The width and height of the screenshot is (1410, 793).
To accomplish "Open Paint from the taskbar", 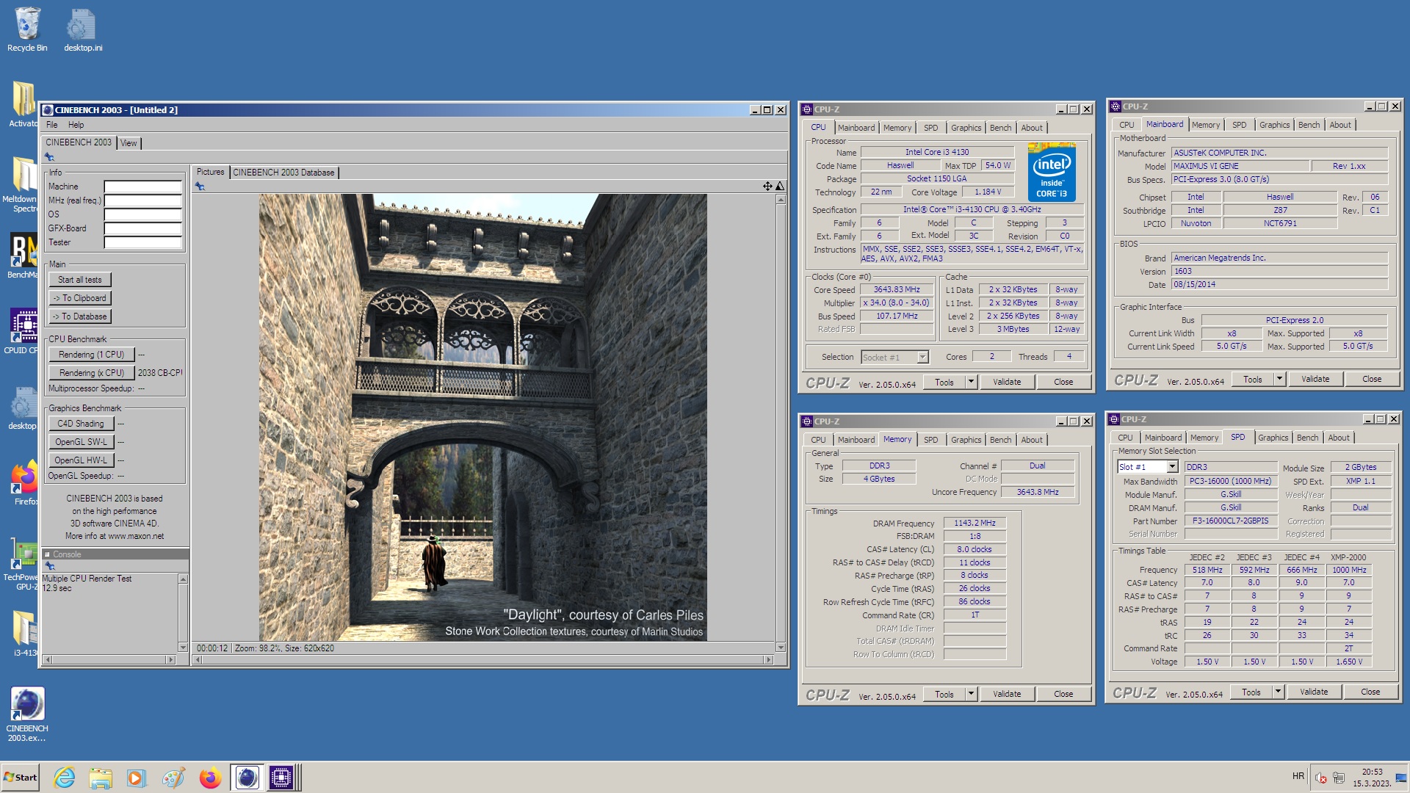I will 173,777.
